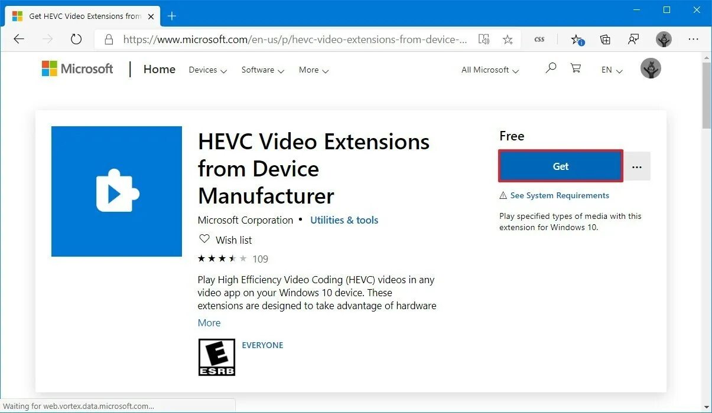Open the EN language dropdown
This screenshot has width=712, height=413.
pos(612,70)
